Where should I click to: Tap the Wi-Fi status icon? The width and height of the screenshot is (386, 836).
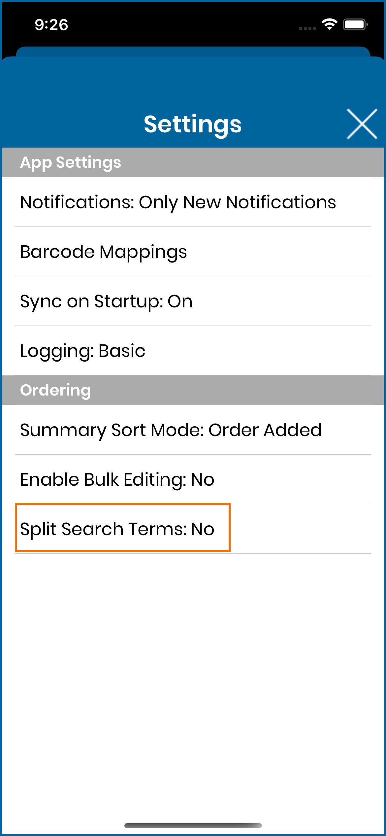[x=329, y=24]
